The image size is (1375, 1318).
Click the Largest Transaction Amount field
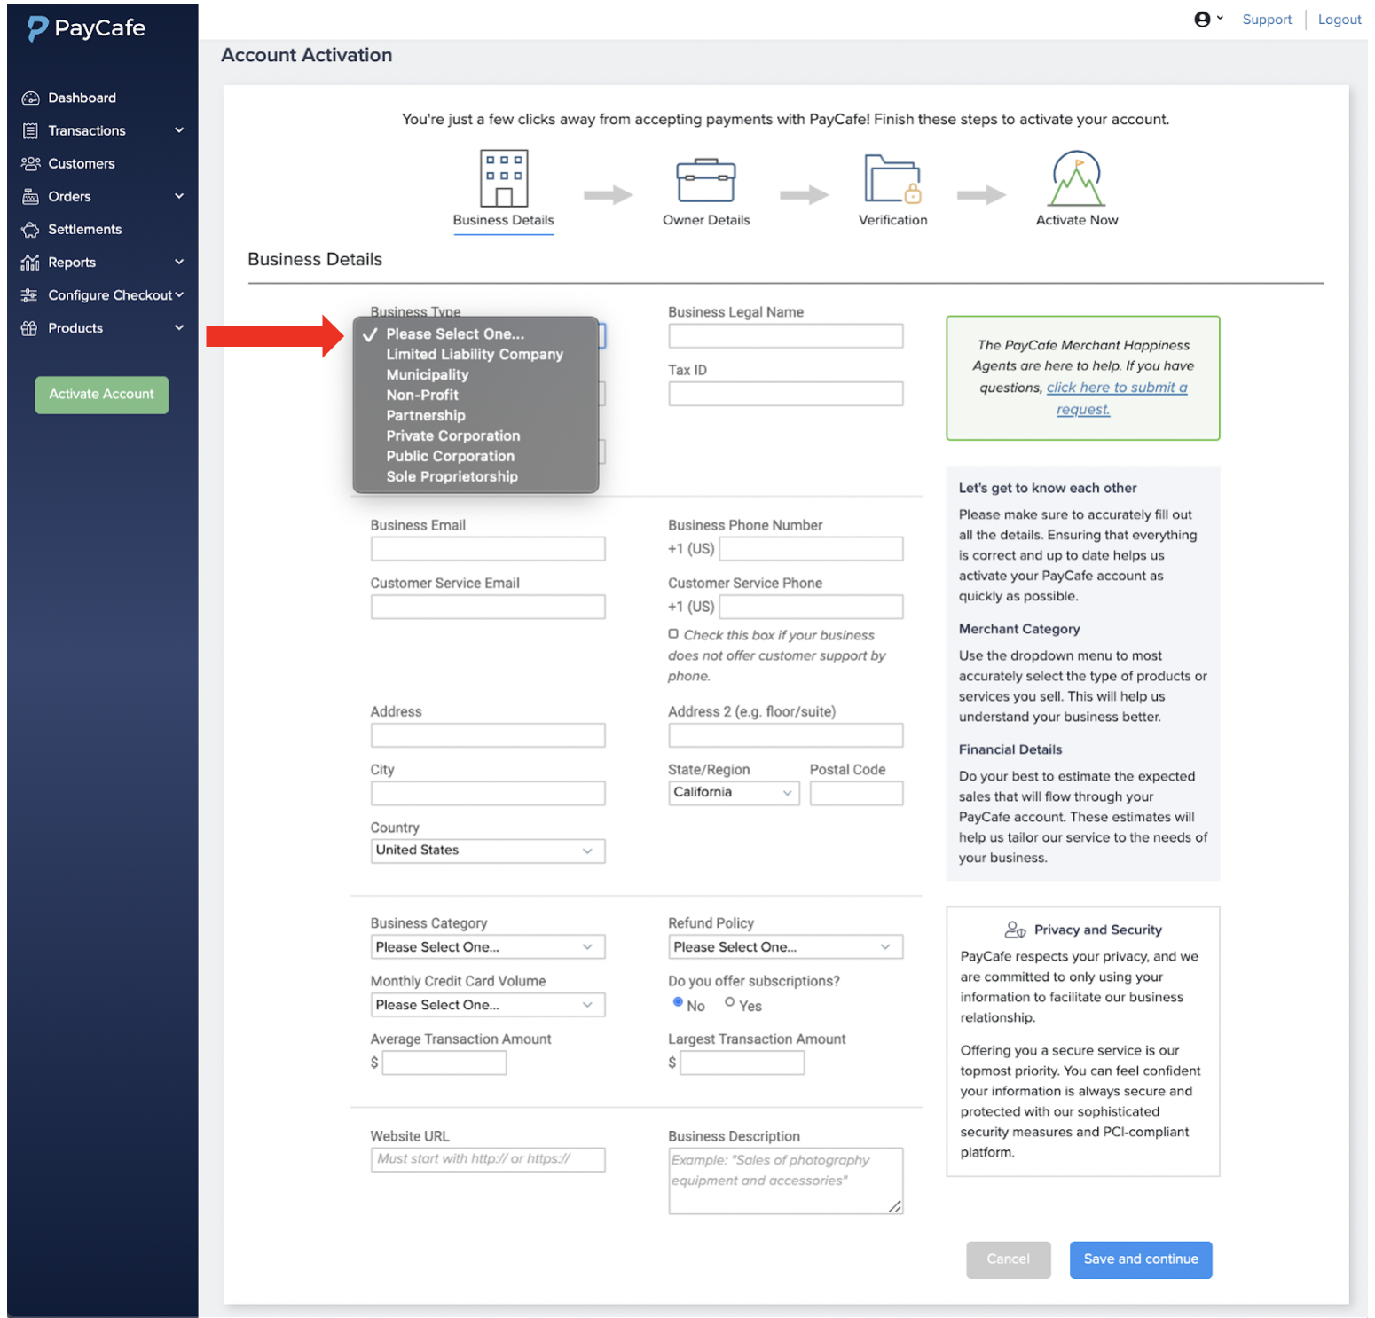(742, 1063)
